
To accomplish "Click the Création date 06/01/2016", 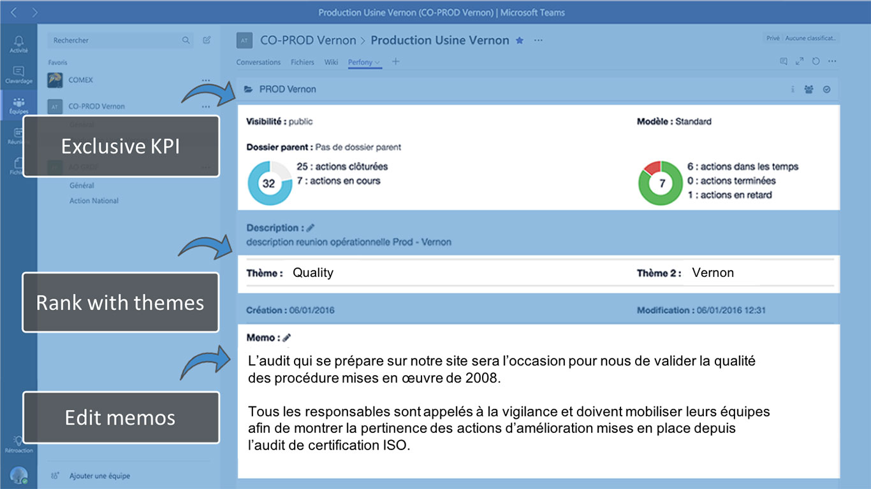I will pyautogui.click(x=312, y=310).
